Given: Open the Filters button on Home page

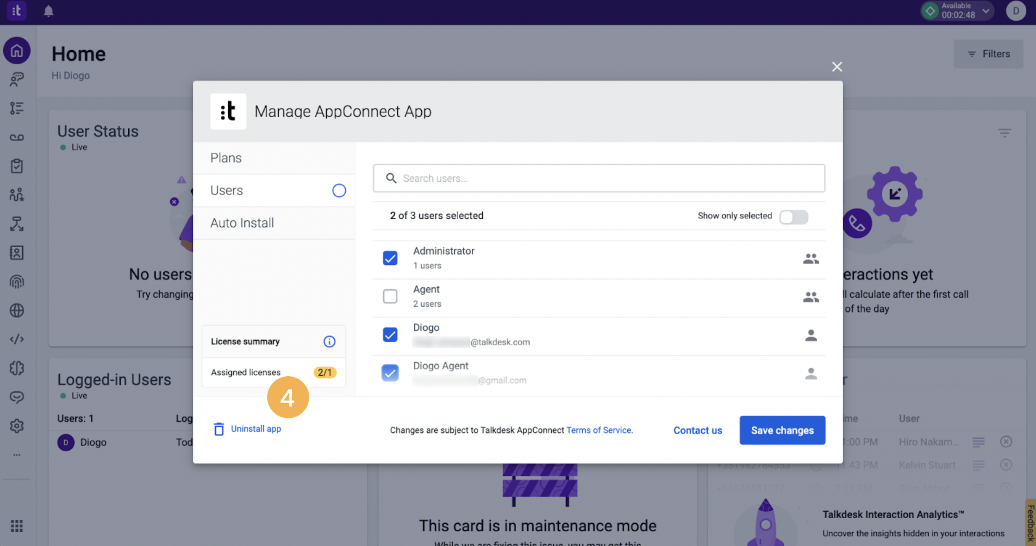Looking at the screenshot, I should click(988, 54).
